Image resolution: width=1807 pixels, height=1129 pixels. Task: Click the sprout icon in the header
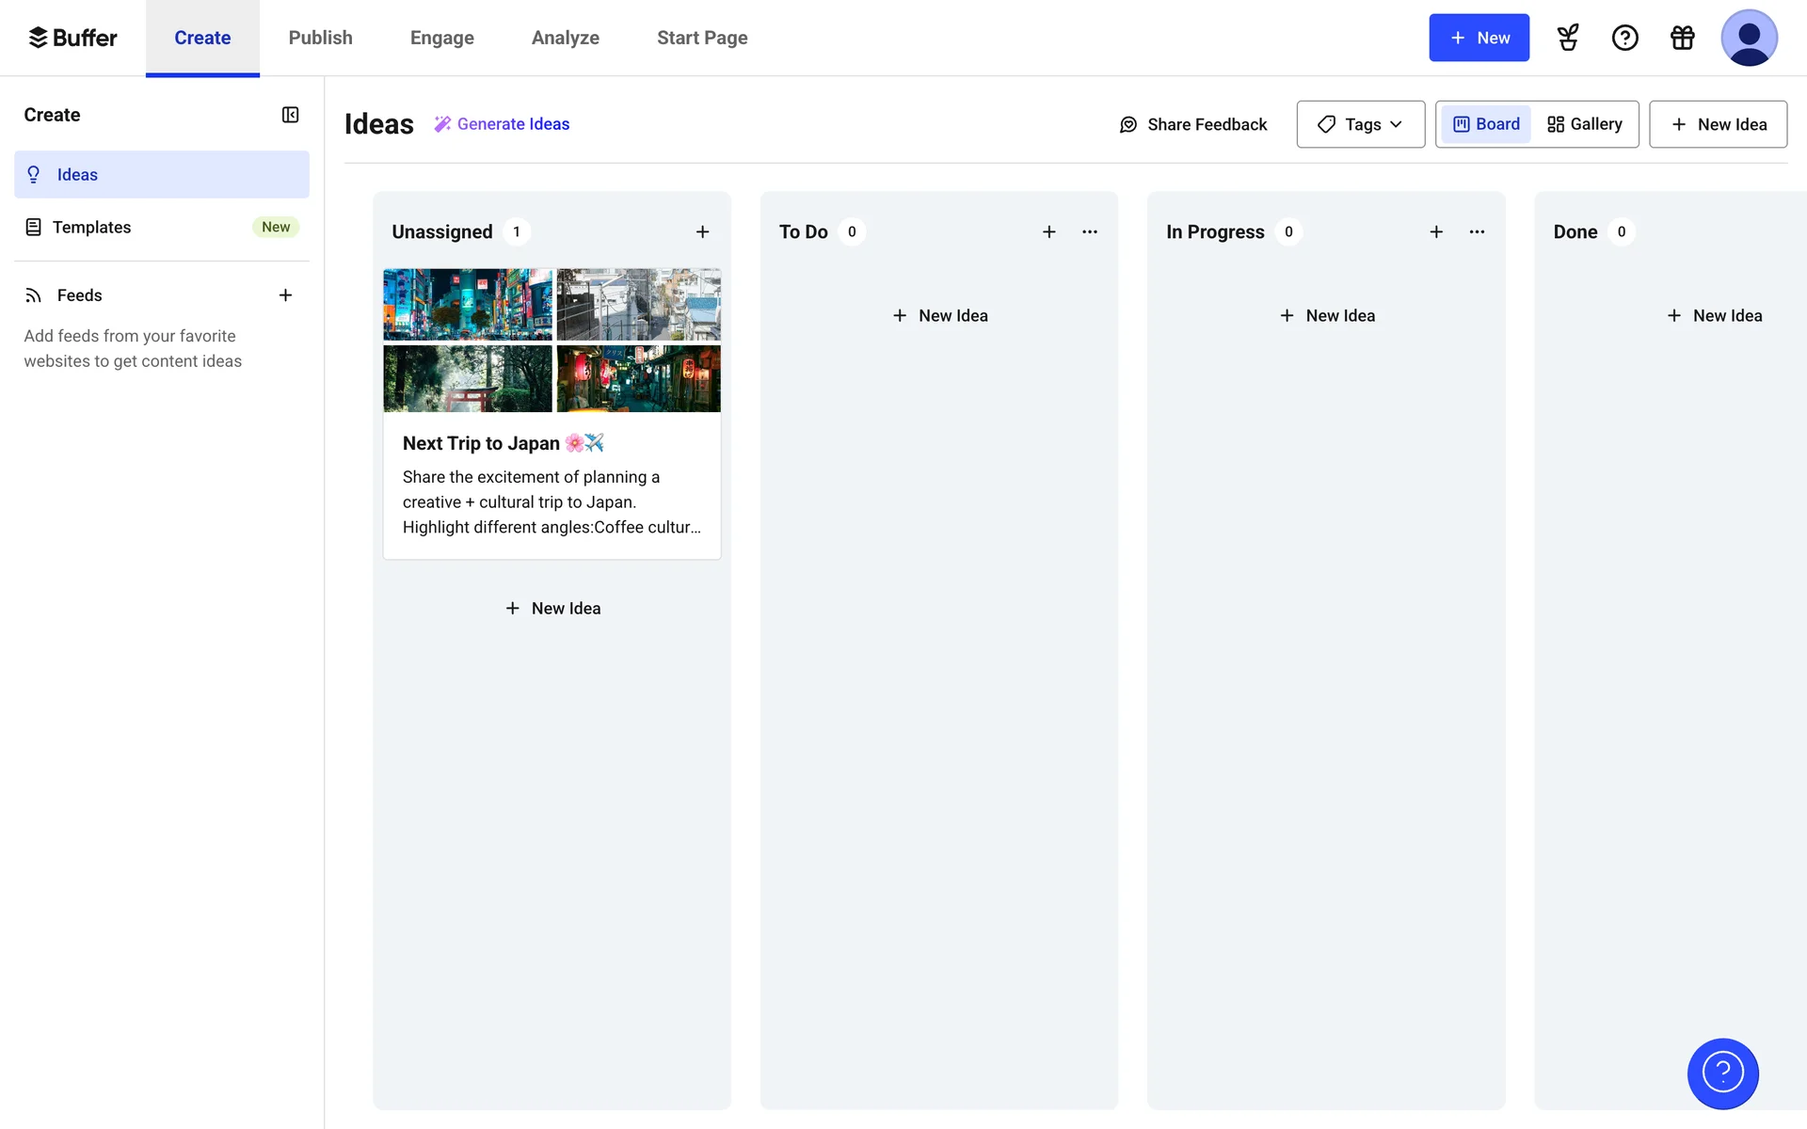1568,38
